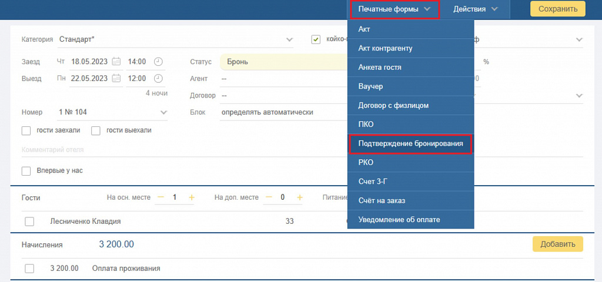The width and height of the screenshot is (602, 282).
Task: Open Подтверждение бронирования form
Action: pos(411,144)
